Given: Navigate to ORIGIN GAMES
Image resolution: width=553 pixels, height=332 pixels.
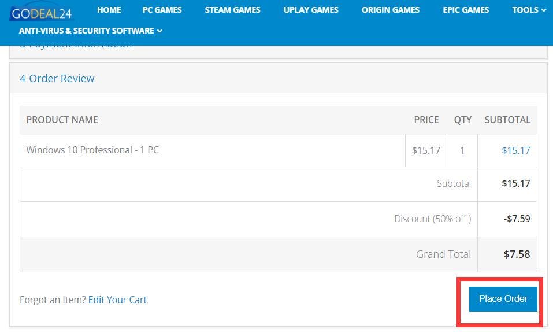Looking at the screenshot, I should click(x=390, y=10).
